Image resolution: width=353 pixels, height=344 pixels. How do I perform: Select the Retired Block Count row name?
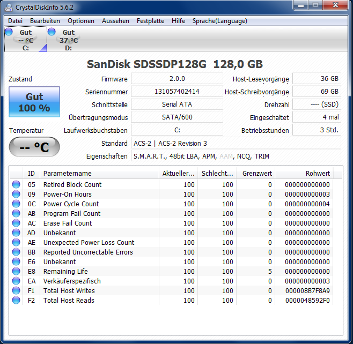(x=72, y=184)
